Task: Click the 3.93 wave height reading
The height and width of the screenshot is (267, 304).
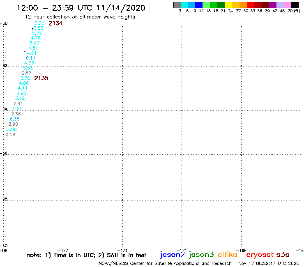Action: 21,93
